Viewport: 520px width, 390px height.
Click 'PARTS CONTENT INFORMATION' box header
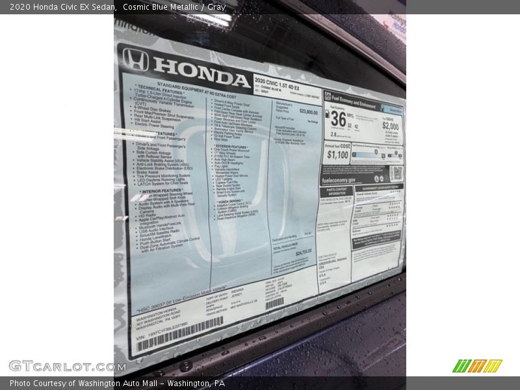336,191
